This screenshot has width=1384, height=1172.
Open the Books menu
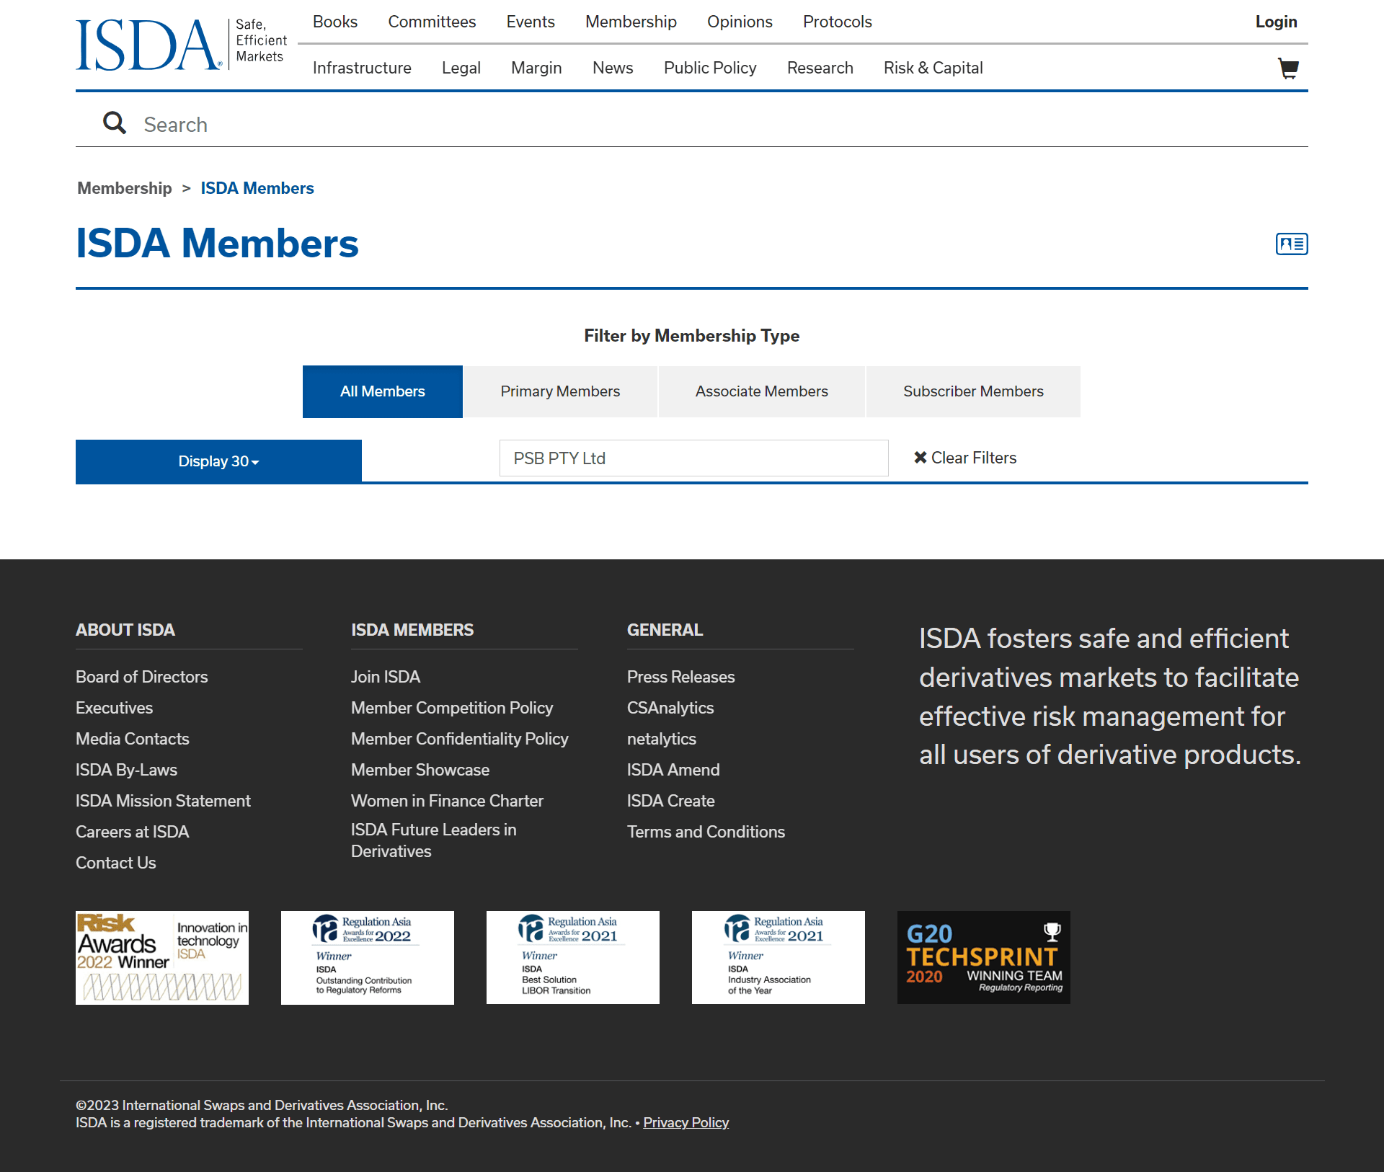[x=335, y=22]
